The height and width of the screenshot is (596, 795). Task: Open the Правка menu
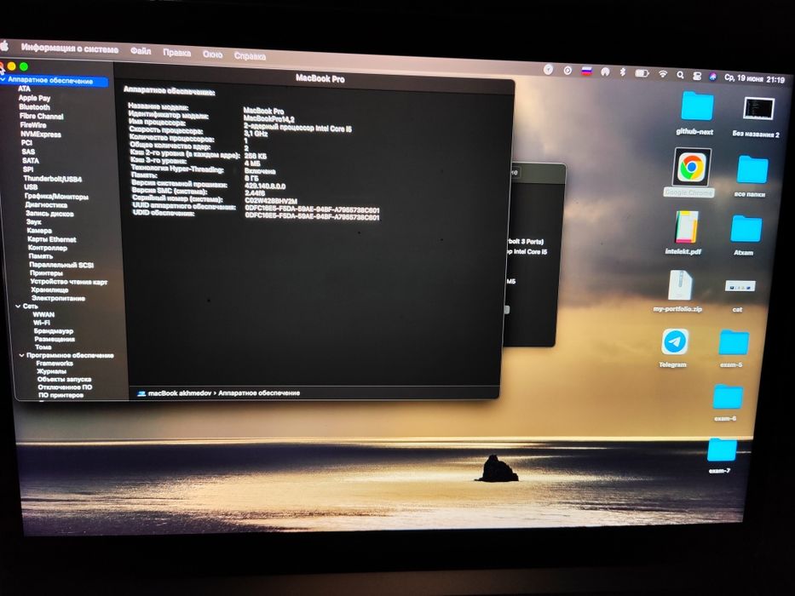177,53
